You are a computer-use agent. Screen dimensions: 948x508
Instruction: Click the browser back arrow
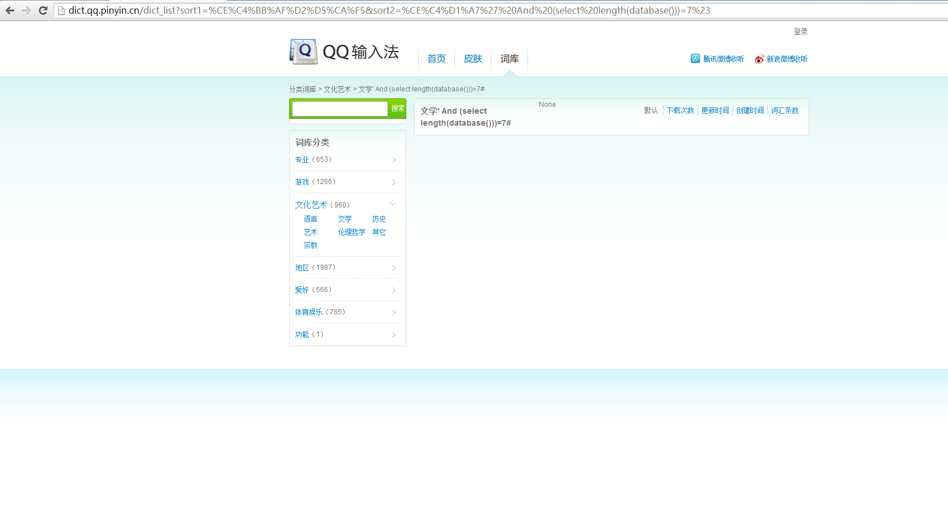[10, 10]
